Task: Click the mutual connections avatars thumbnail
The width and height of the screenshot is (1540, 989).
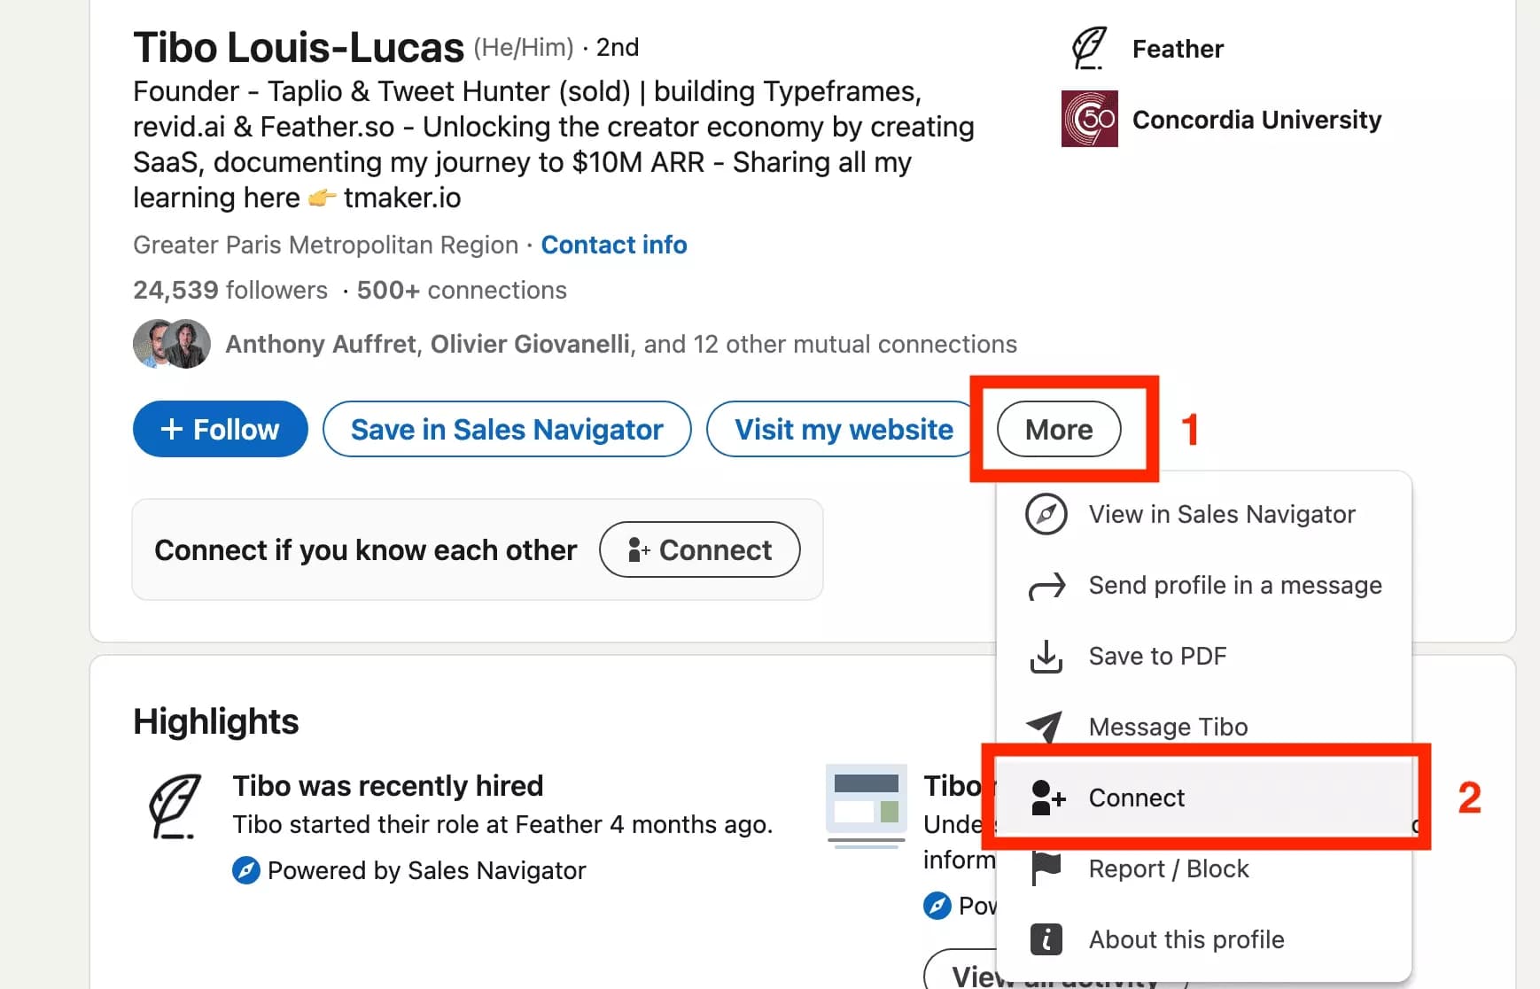Action: [x=171, y=343]
